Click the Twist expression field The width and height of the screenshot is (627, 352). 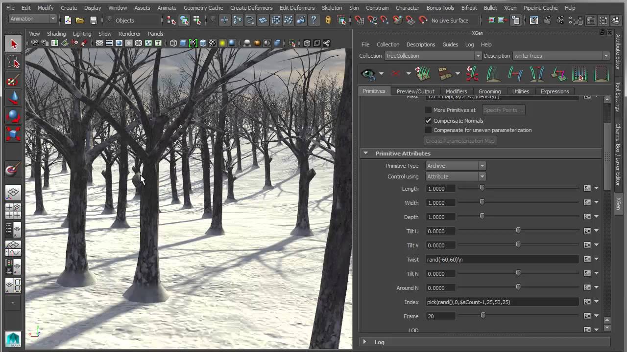tap(502, 260)
